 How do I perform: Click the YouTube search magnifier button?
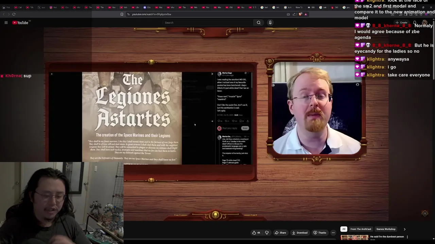tap(259, 23)
